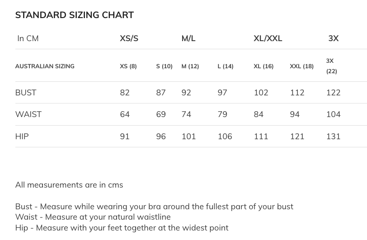The height and width of the screenshot is (240, 367).
Task: Select the M (12) size cell
Action: tap(190, 66)
